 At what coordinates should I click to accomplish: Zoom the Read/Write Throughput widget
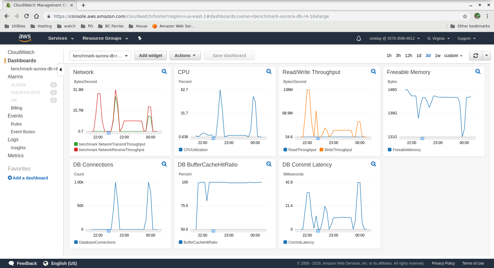(374, 72)
